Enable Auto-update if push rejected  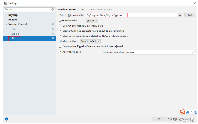(x=60, y=46)
